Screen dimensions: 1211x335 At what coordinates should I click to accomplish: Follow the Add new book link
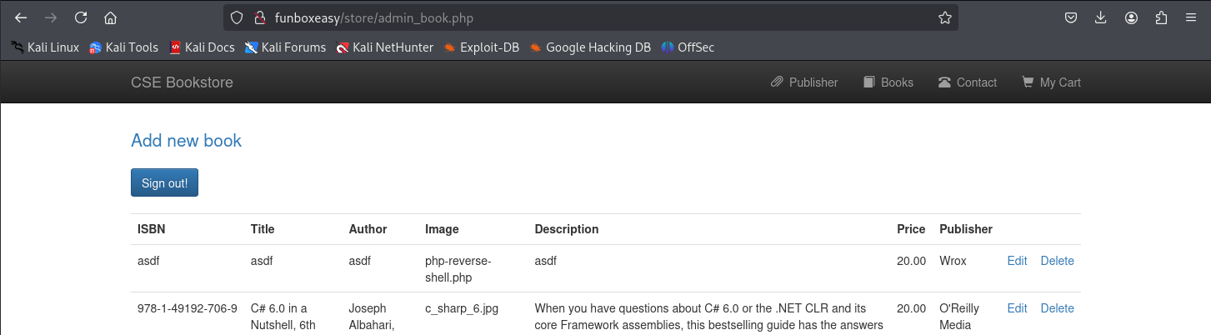(x=186, y=141)
